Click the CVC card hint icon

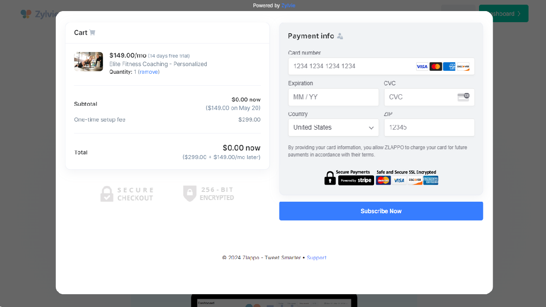click(464, 97)
